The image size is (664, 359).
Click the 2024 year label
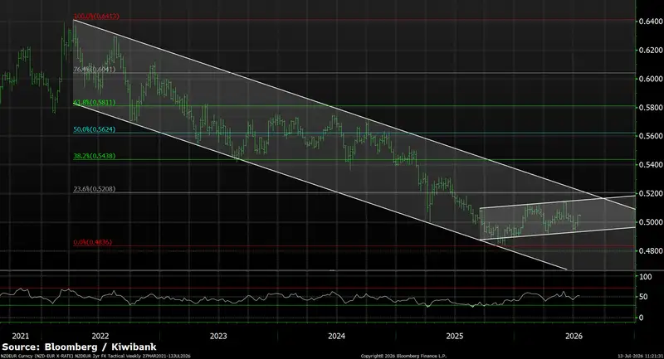pyautogui.click(x=336, y=336)
